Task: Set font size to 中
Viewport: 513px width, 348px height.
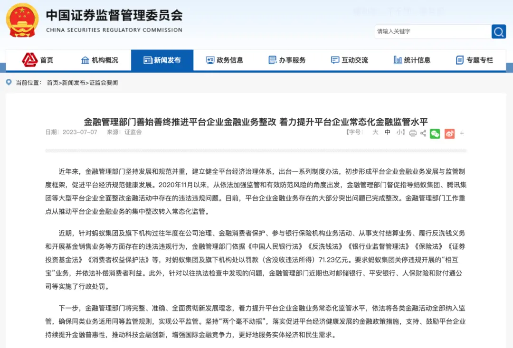Action: pyautogui.click(x=388, y=132)
